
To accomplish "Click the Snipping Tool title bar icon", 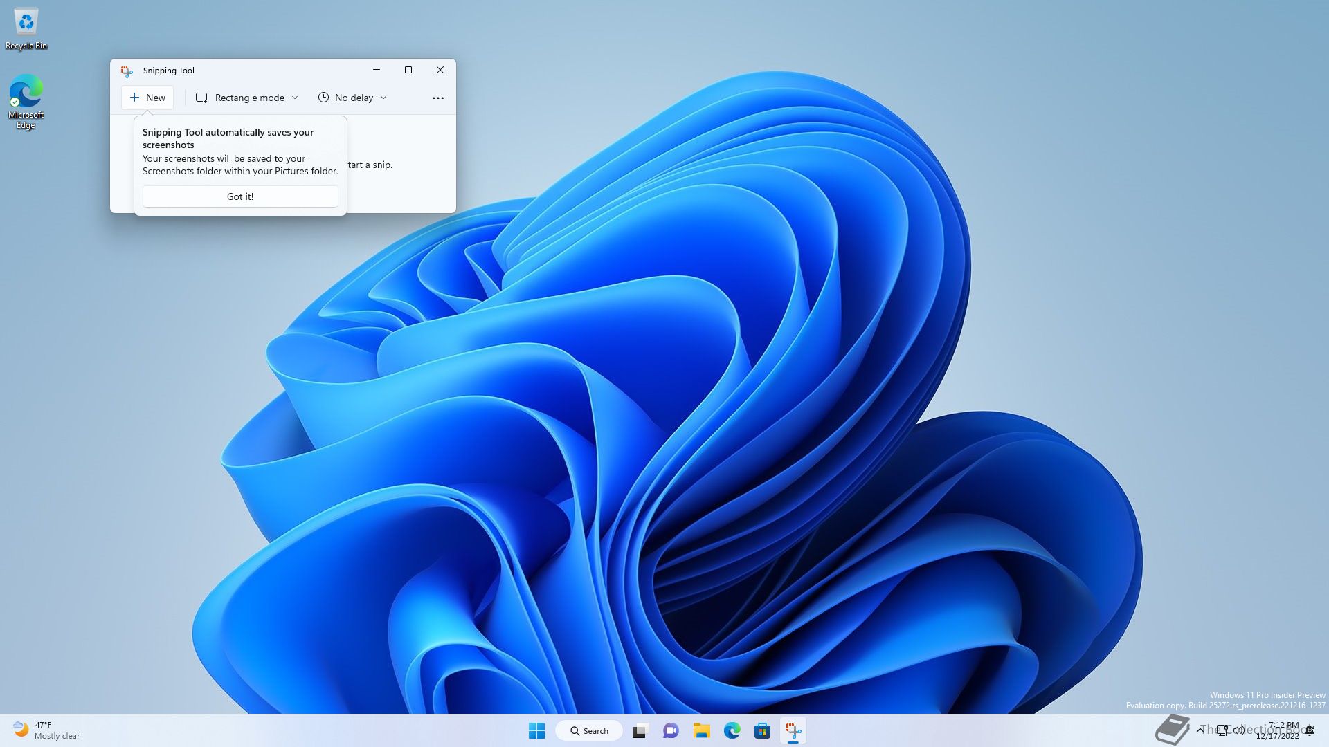I will click(127, 71).
